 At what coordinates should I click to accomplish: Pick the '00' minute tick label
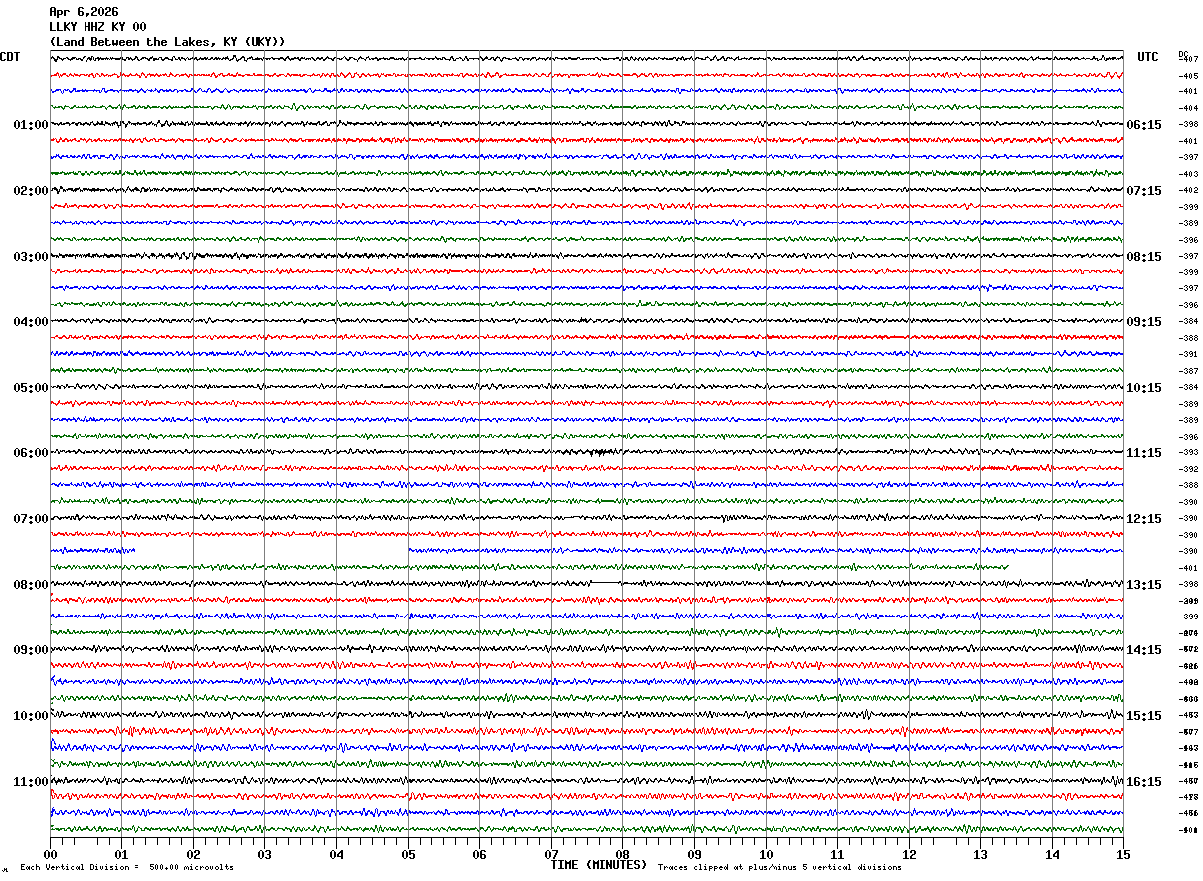pyautogui.click(x=50, y=854)
